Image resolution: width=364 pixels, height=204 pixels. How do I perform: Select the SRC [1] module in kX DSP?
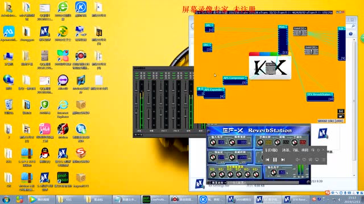[x=209, y=28]
